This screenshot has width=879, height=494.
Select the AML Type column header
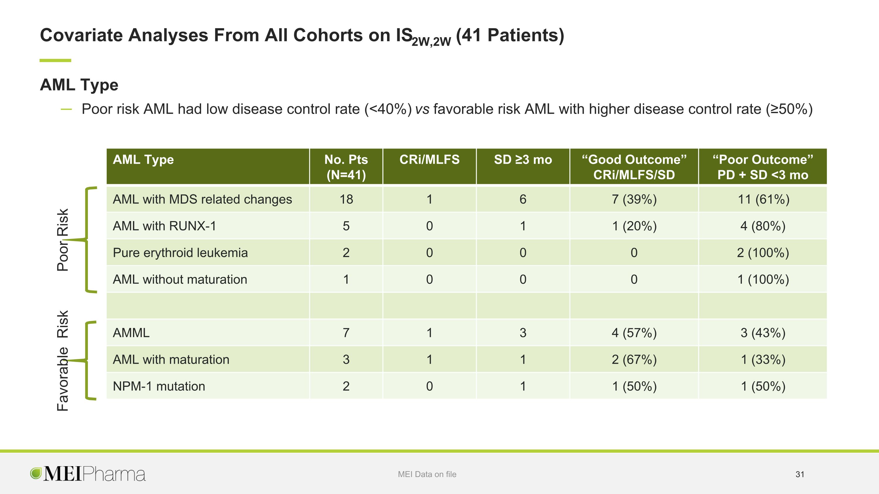point(208,166)
